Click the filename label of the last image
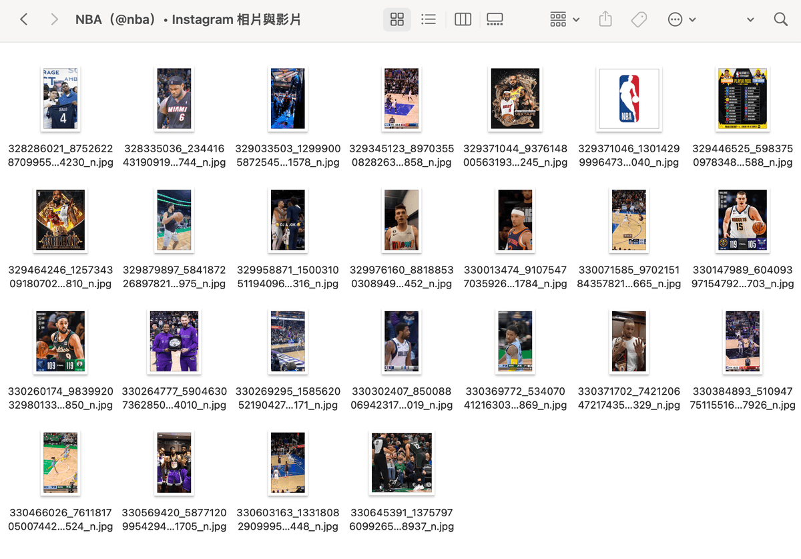 401,519
